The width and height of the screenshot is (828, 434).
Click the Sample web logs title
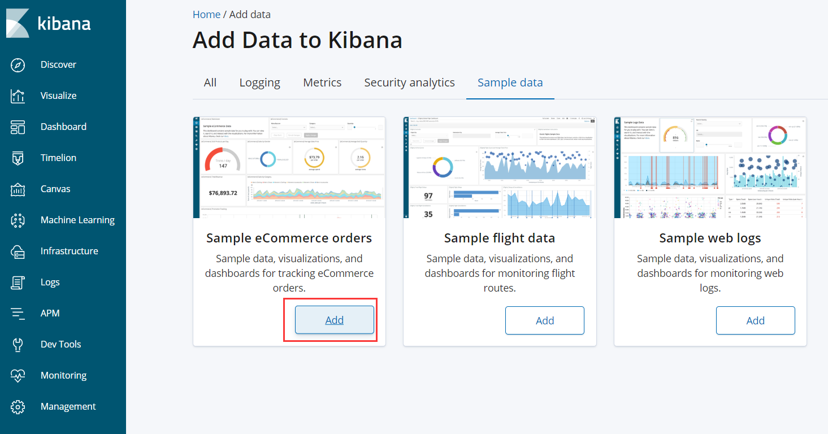point(710,238)
